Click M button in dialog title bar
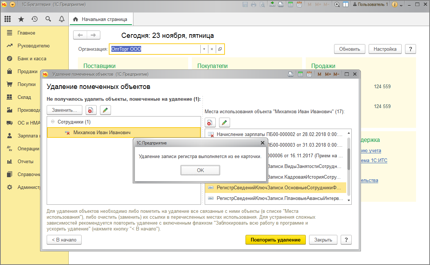This screenshot has width=430, height=265. point(319,74)
